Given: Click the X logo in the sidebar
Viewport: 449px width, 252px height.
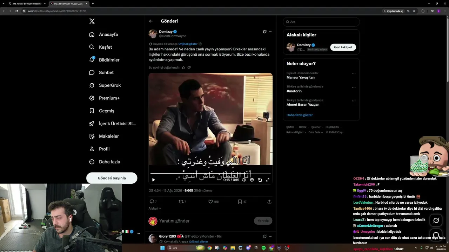Looking at the screenshot, I should [92, 21].
